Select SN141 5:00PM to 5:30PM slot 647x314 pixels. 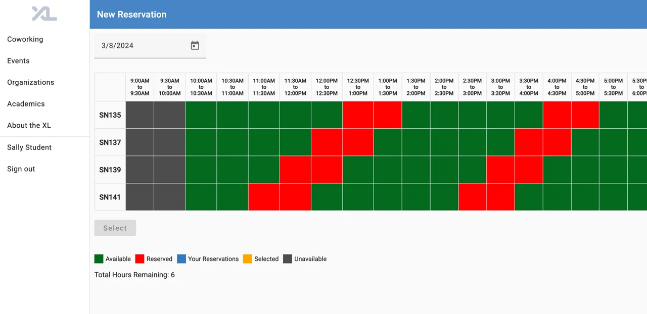pos(613,197)
